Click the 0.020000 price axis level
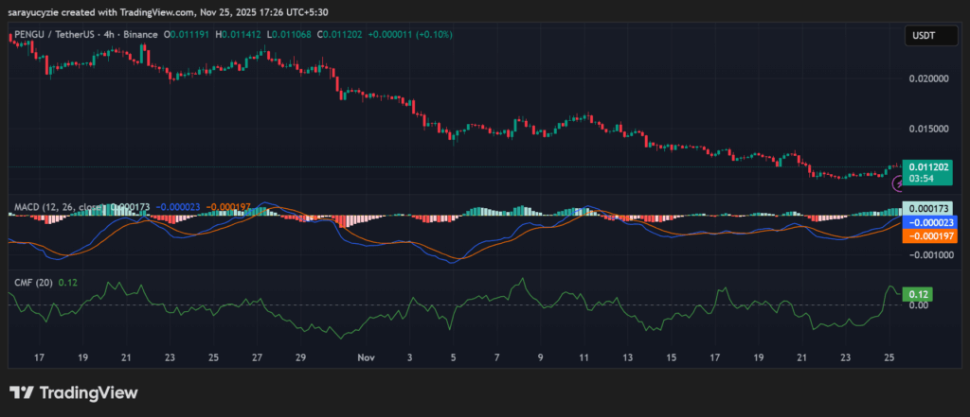This screenshot has width=970, height=417. [927, 78]
